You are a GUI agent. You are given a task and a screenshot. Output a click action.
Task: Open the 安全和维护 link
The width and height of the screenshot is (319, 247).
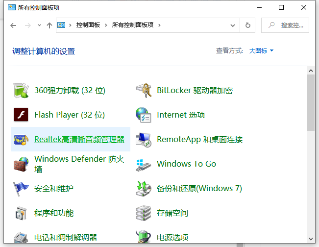pos(54,189)
